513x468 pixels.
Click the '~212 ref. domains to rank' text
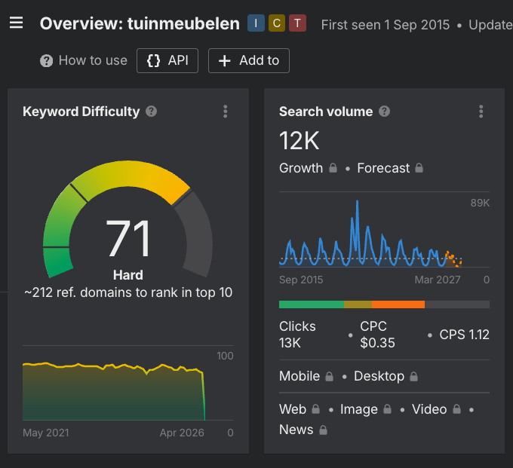(x=128, y=292)
